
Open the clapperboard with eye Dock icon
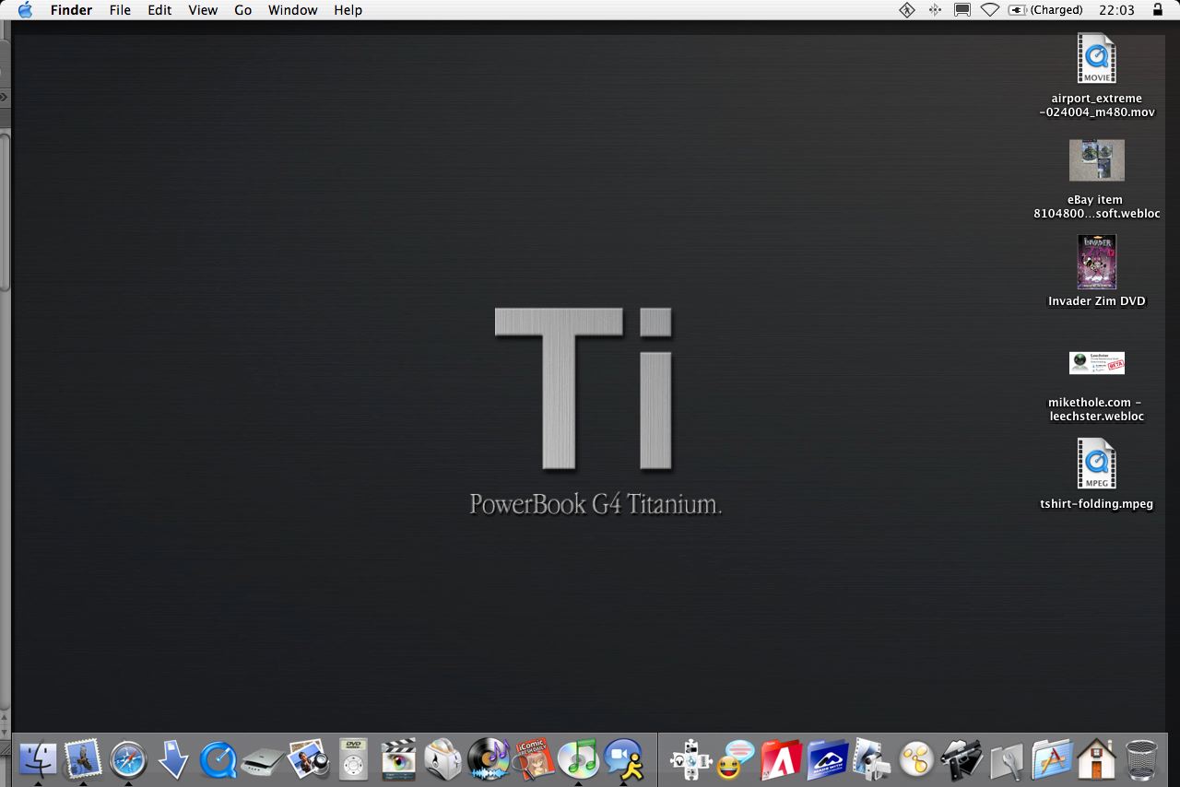tap(399, 760)
